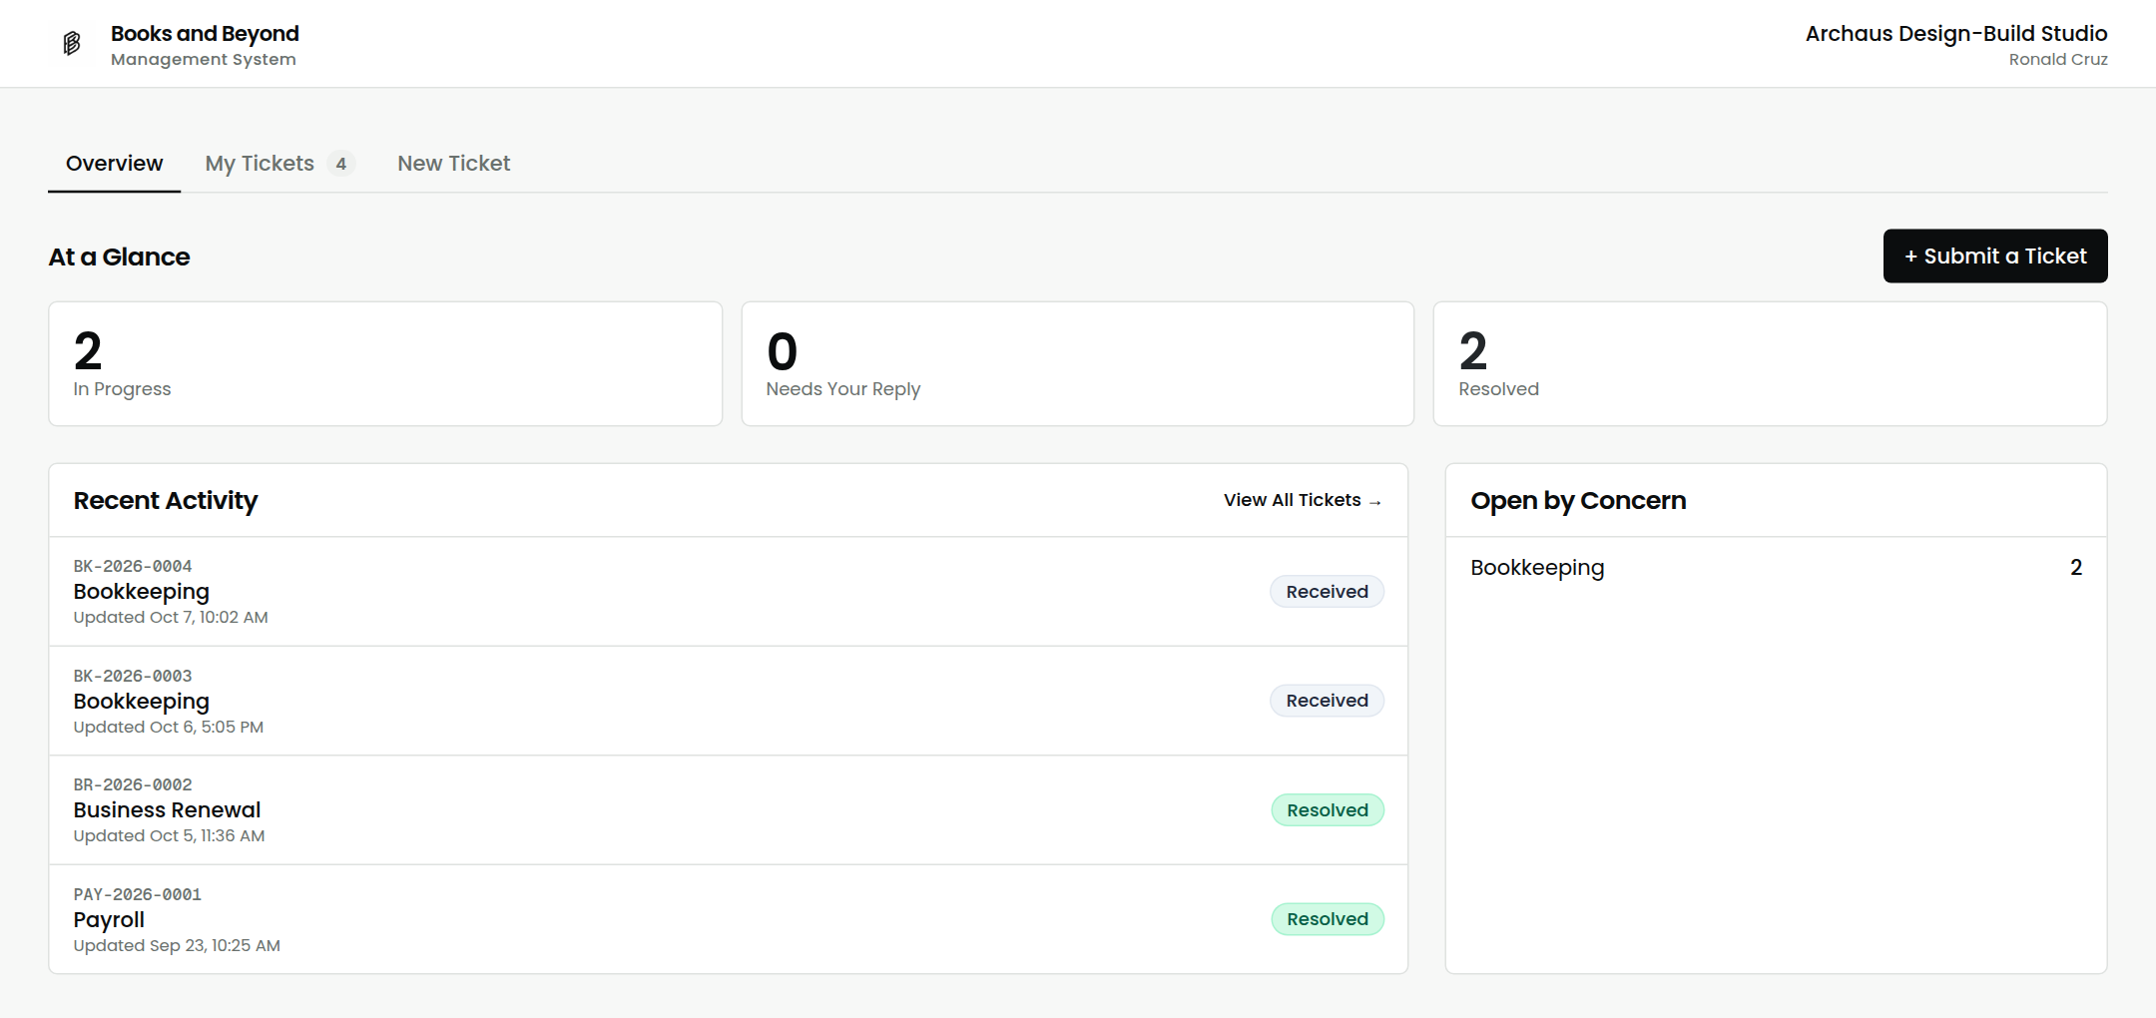
Task: Click the Received badge on BK-2026-0003
Action: click(1327, 701)
